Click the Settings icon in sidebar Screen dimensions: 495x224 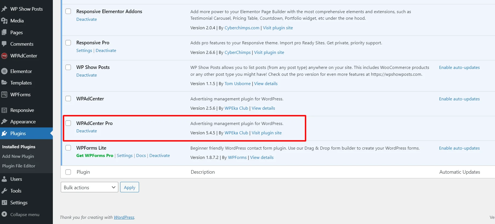[4, 202]
